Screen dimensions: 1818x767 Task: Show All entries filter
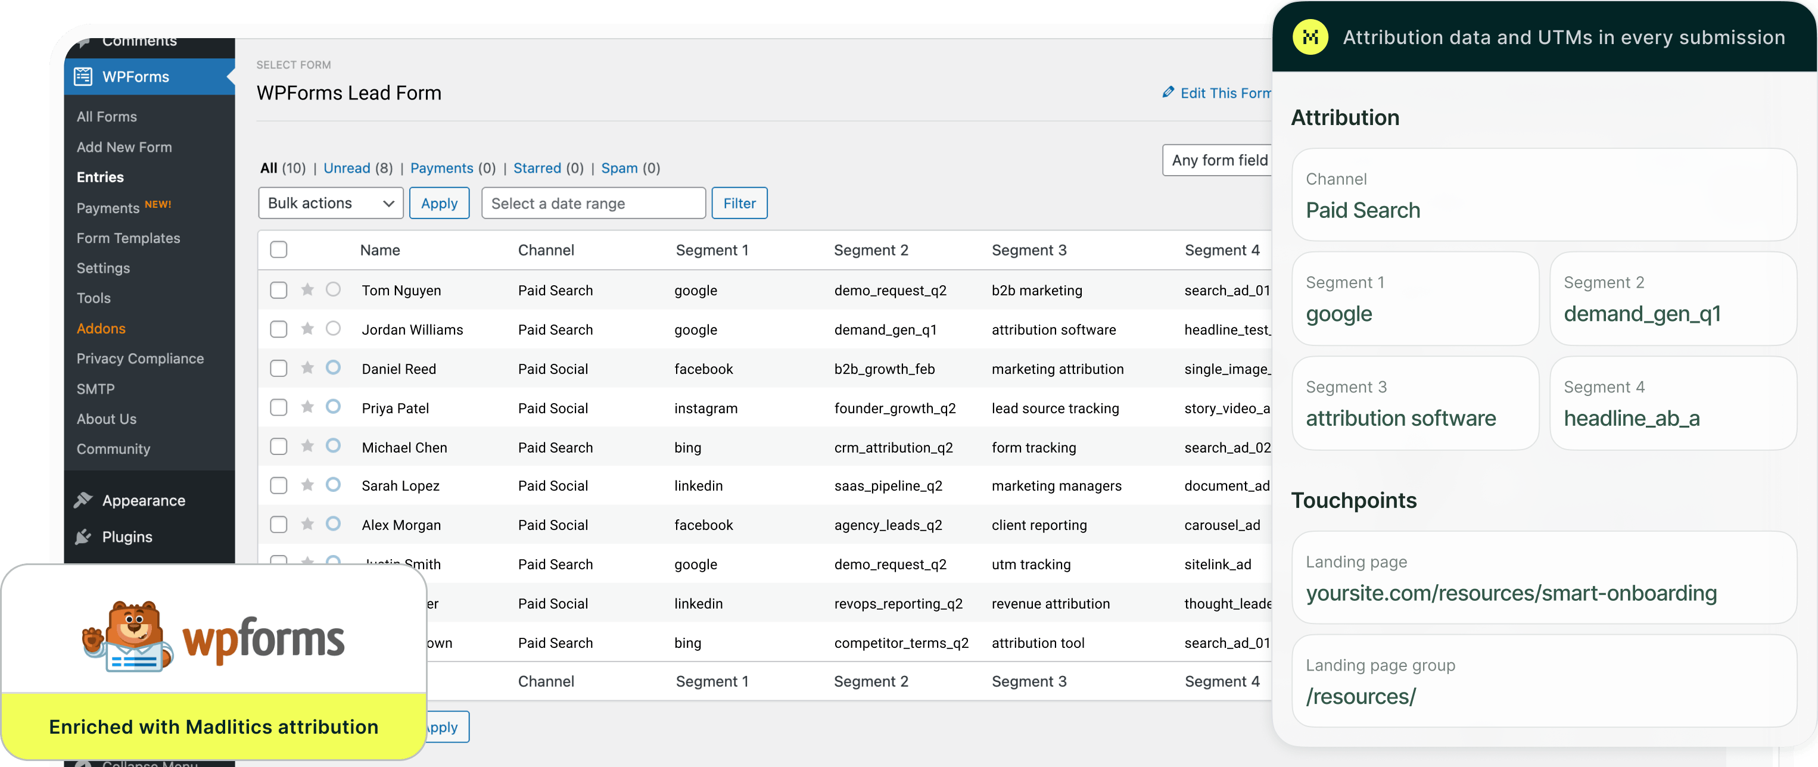[x=268, y=168]
